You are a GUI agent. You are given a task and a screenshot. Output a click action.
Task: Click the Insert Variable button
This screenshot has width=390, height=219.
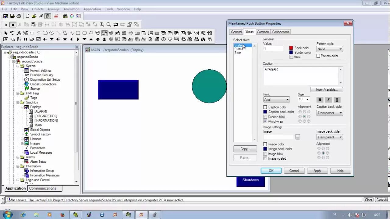[327, 89]
